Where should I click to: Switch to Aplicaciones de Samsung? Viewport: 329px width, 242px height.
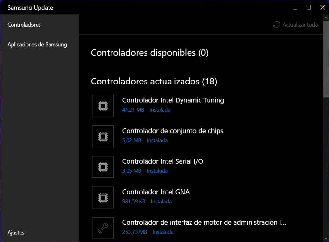click(37, 44)
